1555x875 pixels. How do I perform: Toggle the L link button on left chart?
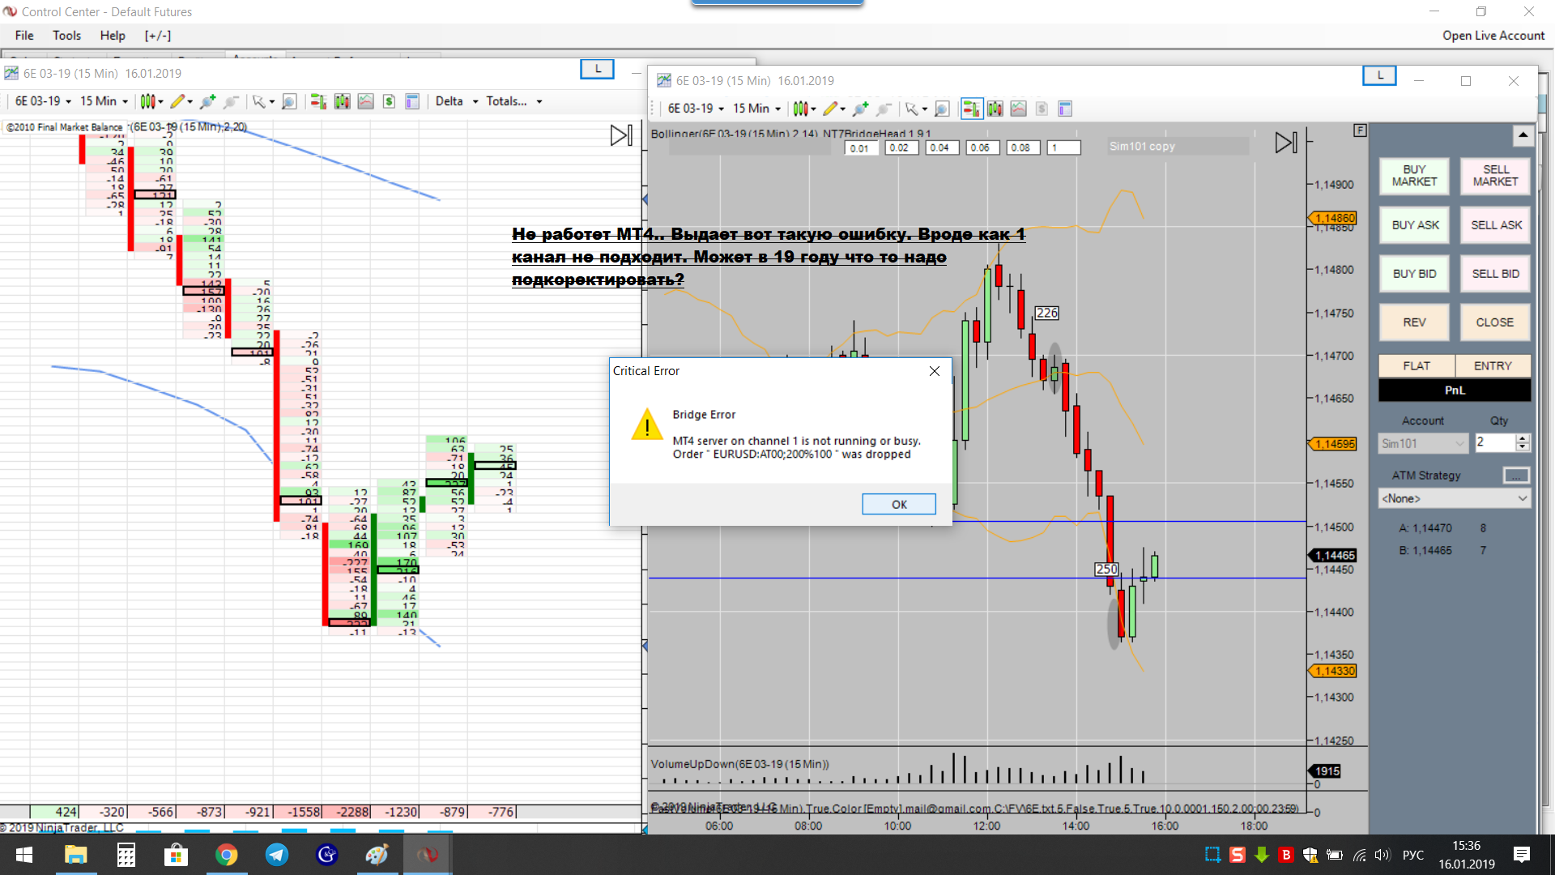click(597, 70)
